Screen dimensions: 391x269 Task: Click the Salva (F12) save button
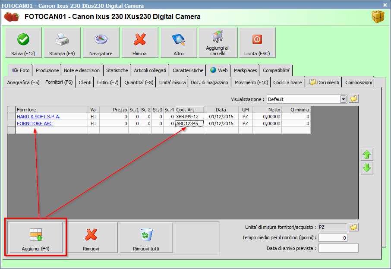pyautogui.click(x=23, y=43)
